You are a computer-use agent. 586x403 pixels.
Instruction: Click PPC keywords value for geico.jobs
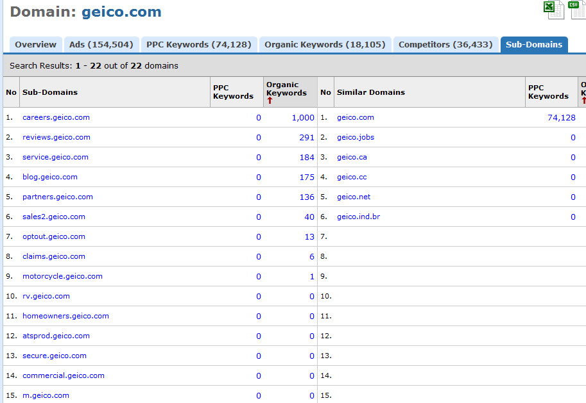tap(573, 137)
